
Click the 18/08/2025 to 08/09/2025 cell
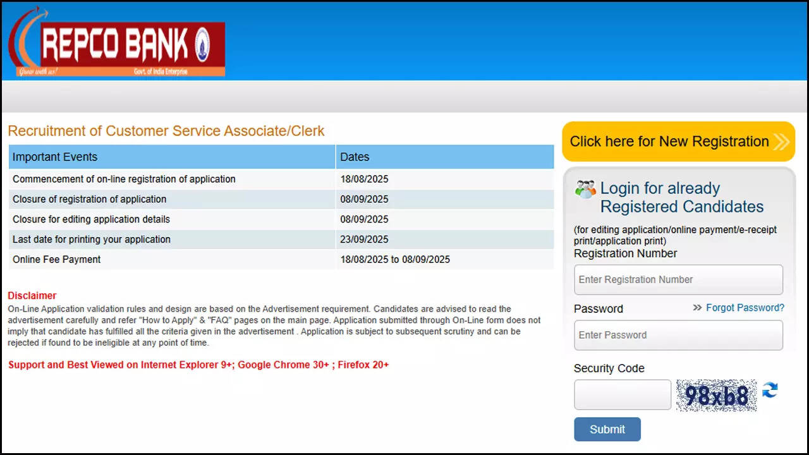click(445, 259)
